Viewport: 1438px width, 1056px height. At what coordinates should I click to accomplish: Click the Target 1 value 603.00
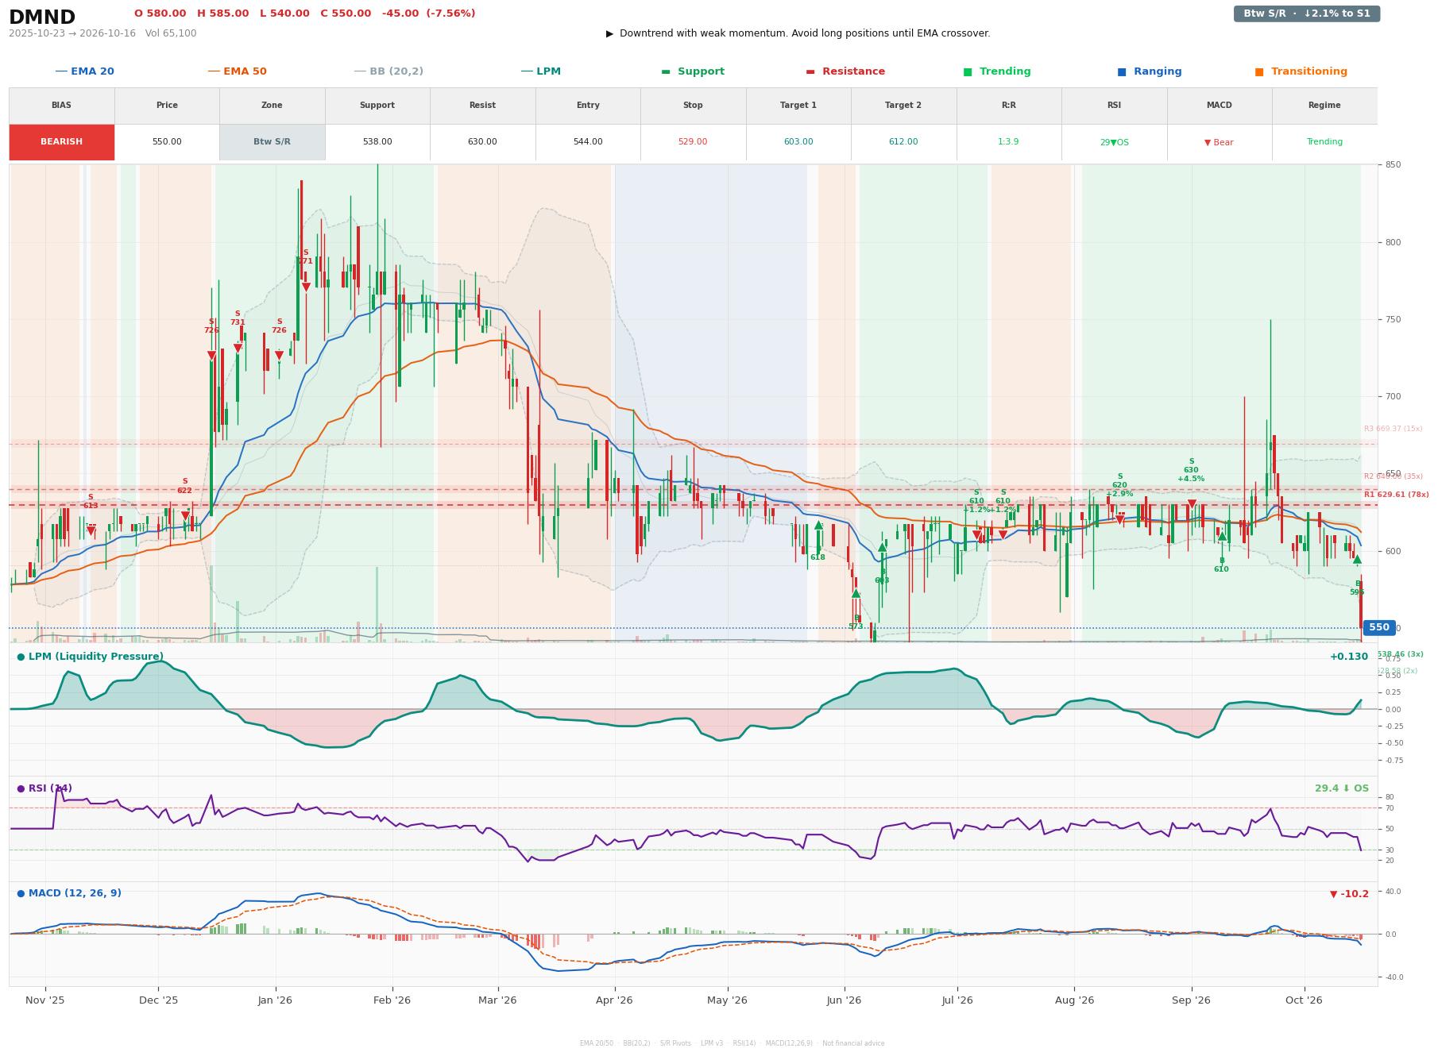(x=798, y=142)
